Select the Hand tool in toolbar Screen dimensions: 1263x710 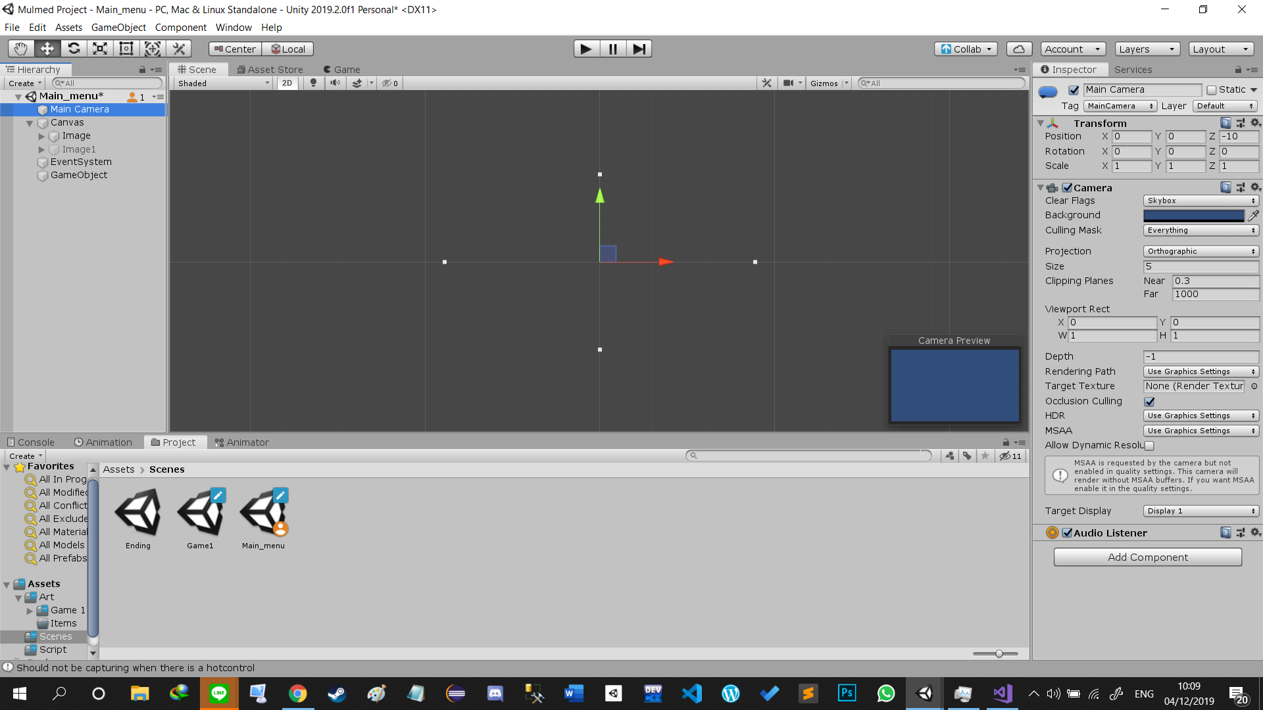(21, 49)
